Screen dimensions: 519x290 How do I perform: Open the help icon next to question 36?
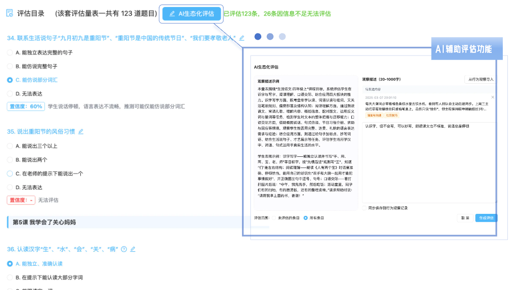(x=124, y=249)
